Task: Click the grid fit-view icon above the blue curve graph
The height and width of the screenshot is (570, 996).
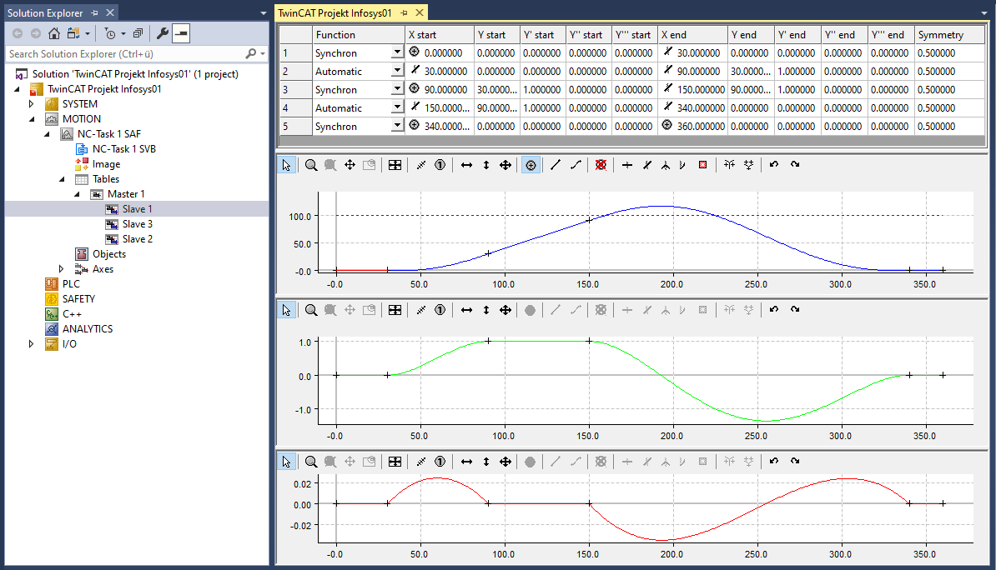Action: pyautogui.click(x=395, y=165)
